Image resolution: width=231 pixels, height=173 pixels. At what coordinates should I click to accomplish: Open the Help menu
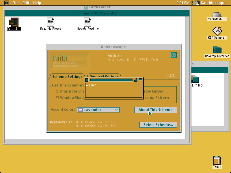pyautogui.click(x=37, y=3)
